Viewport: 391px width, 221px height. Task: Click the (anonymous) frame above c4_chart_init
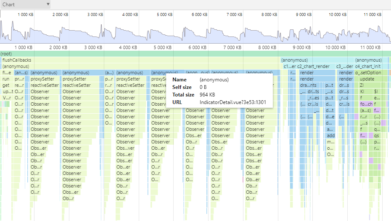371,60
